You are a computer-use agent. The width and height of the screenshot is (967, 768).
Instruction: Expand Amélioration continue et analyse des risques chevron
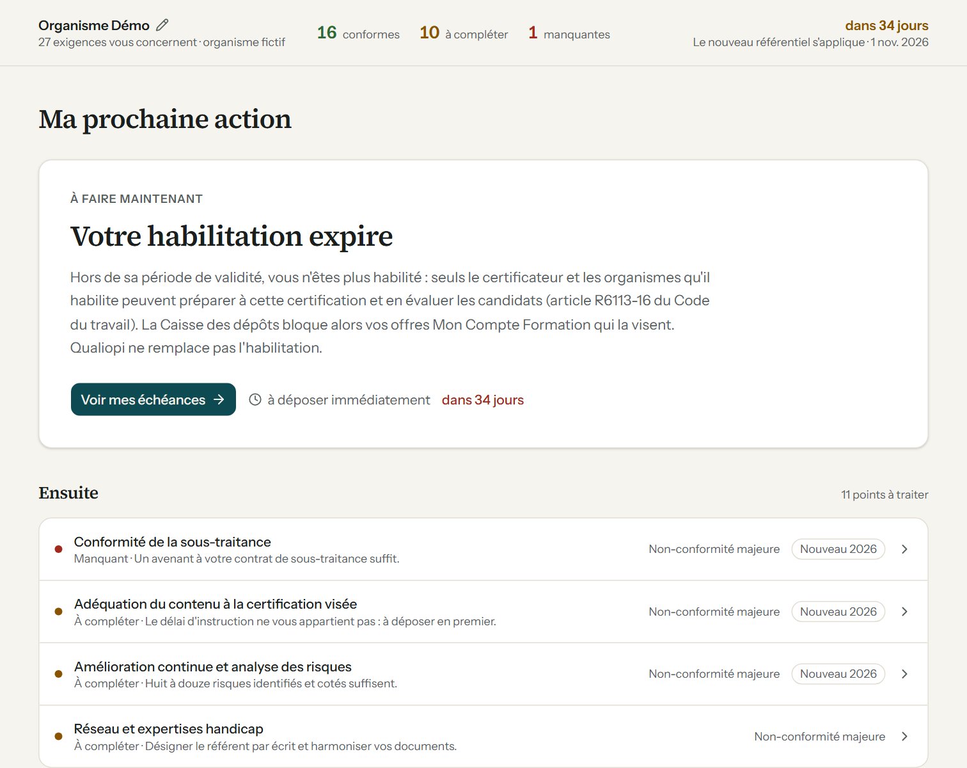click(x=904, y=674)
